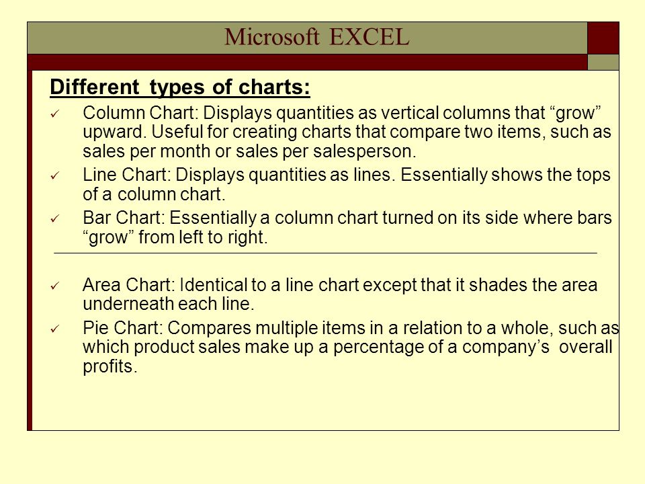Click the checkmark beside Column Chart
The width and height of the screenshot is (645, 484).
[55, 114]
